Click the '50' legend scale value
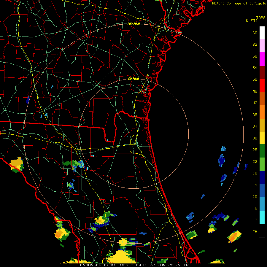267x267 pixels. click(255, 80)
